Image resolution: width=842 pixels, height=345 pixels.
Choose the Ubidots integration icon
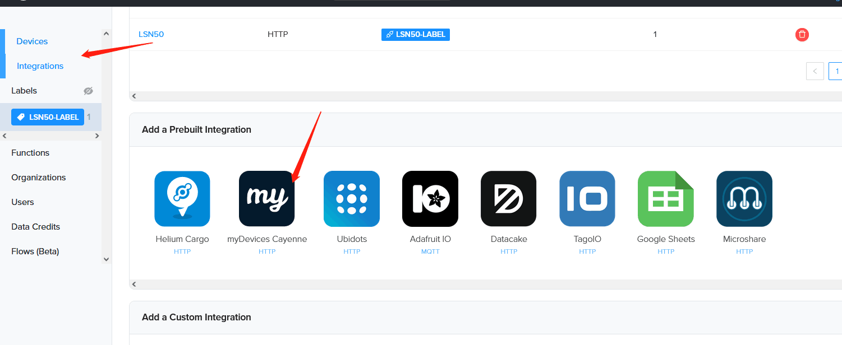pos(352,199)
